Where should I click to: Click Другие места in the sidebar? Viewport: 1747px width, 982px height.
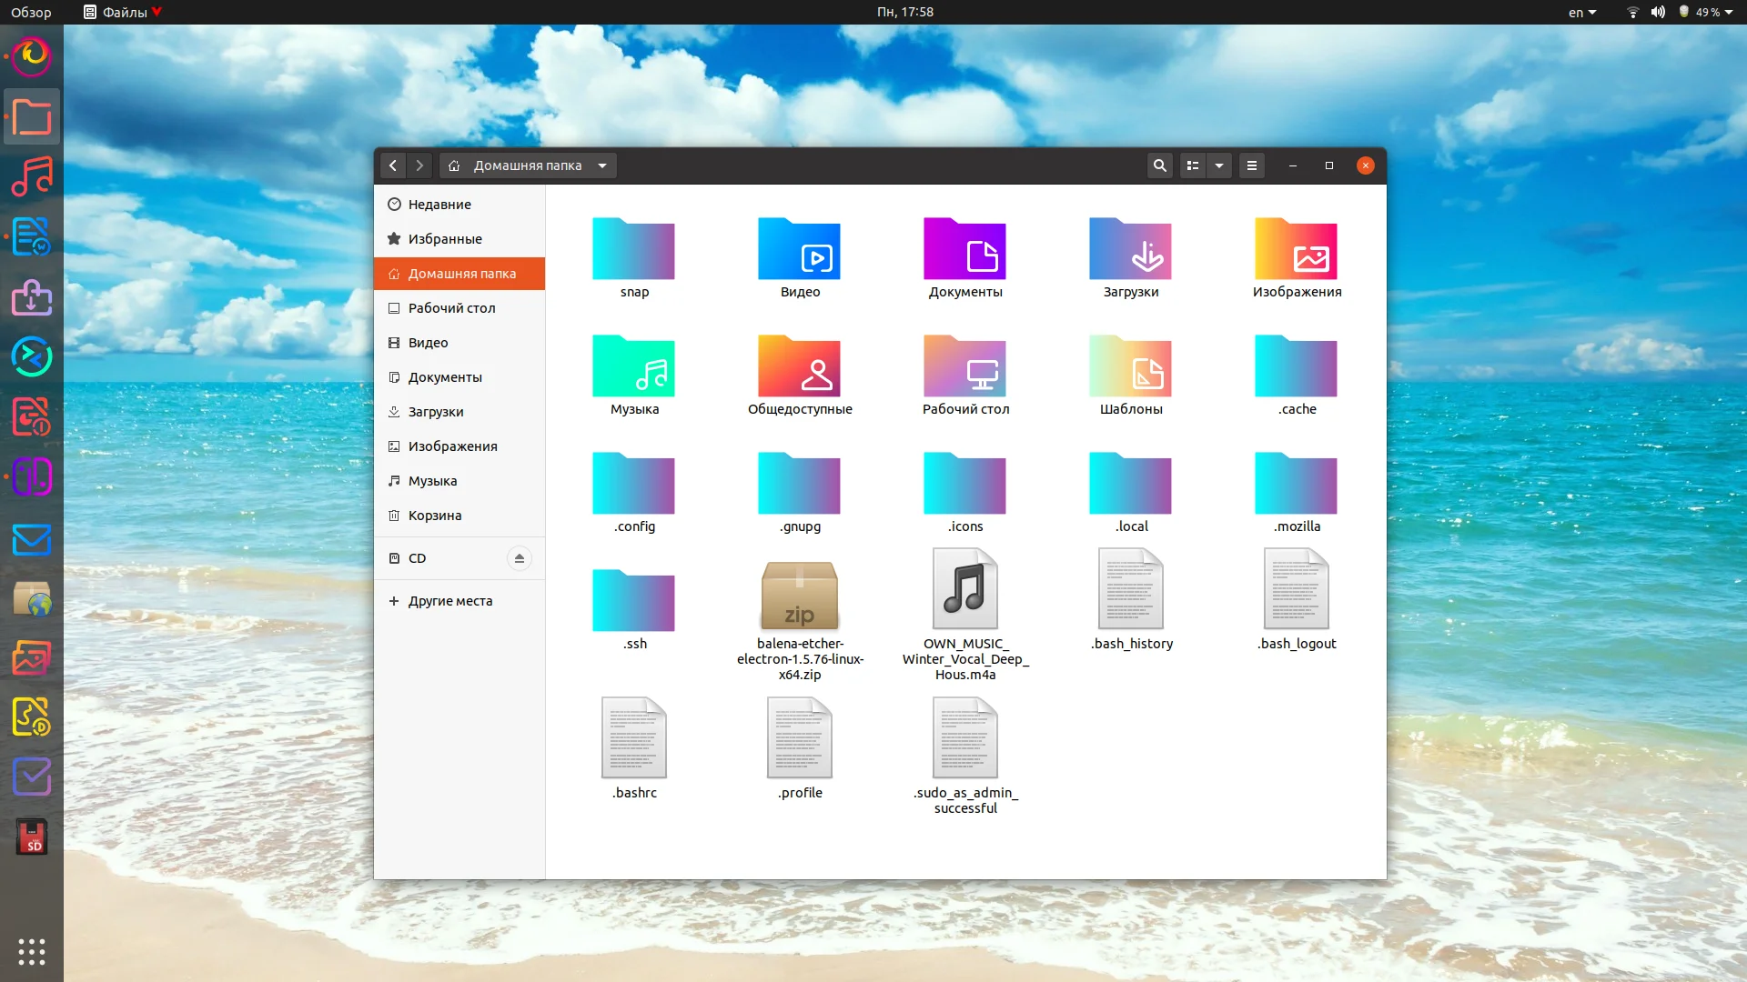tap(449, 601)
